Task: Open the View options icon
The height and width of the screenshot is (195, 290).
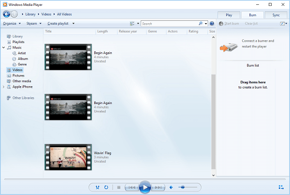Action: (x=132, y=24)
